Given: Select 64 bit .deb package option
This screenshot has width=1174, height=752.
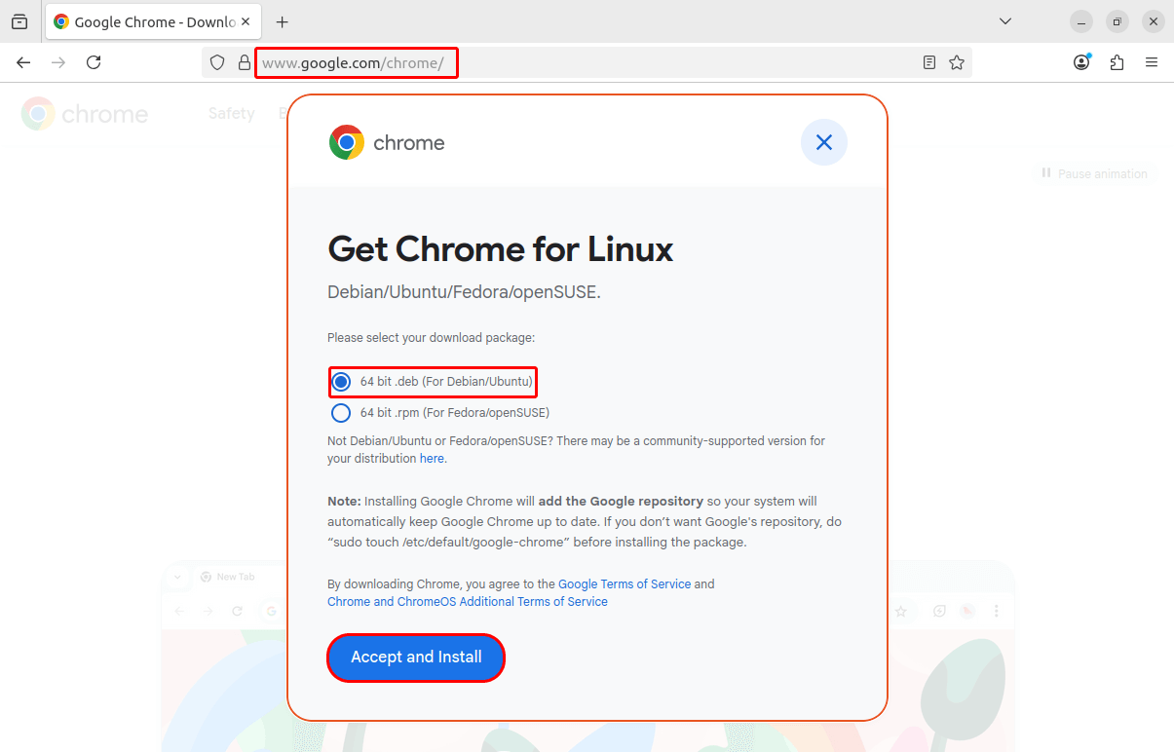Looking at the screenshot, I should pyautogui.click(x=341, y=382).
